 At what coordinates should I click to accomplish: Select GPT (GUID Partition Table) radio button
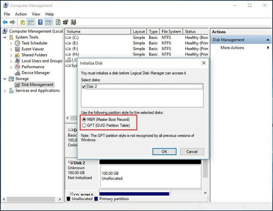point(84,126)
